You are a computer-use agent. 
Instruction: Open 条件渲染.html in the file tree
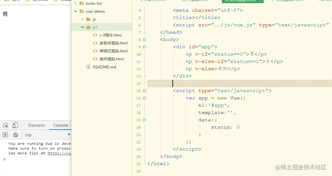pos(112,59)
